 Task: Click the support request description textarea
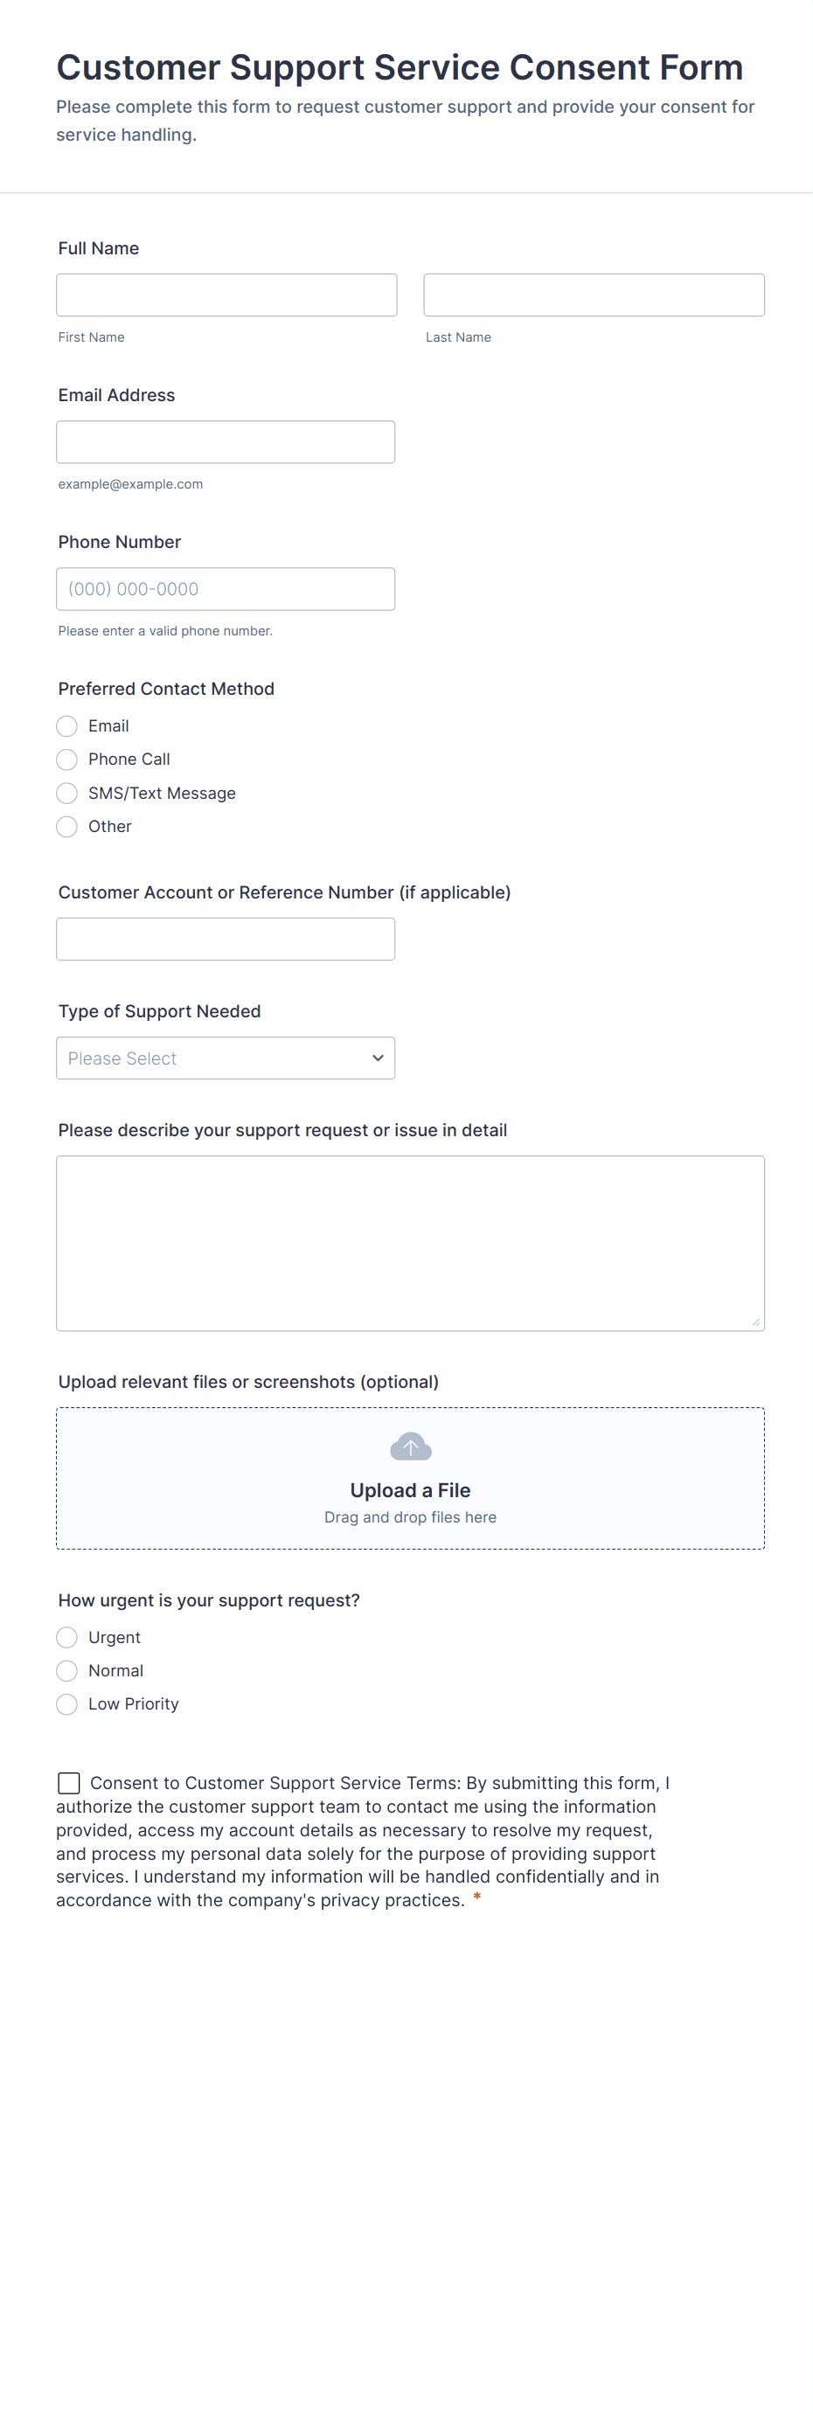pos(410,1243)
